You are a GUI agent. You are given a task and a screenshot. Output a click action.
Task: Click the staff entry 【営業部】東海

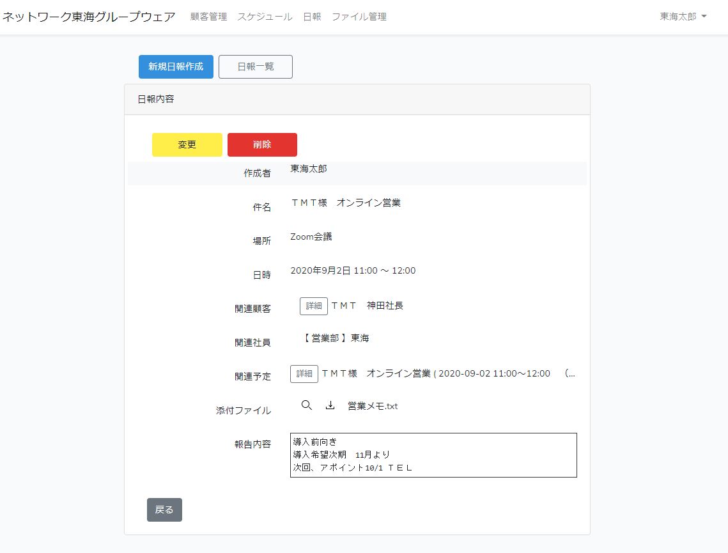point(335,338)
